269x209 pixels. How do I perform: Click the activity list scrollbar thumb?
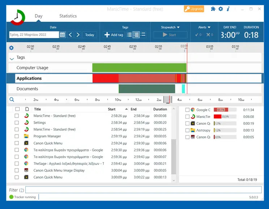[x=174, y=157]
